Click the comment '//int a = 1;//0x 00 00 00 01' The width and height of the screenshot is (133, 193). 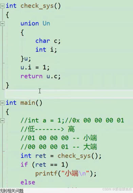click(x=72, y=120)
